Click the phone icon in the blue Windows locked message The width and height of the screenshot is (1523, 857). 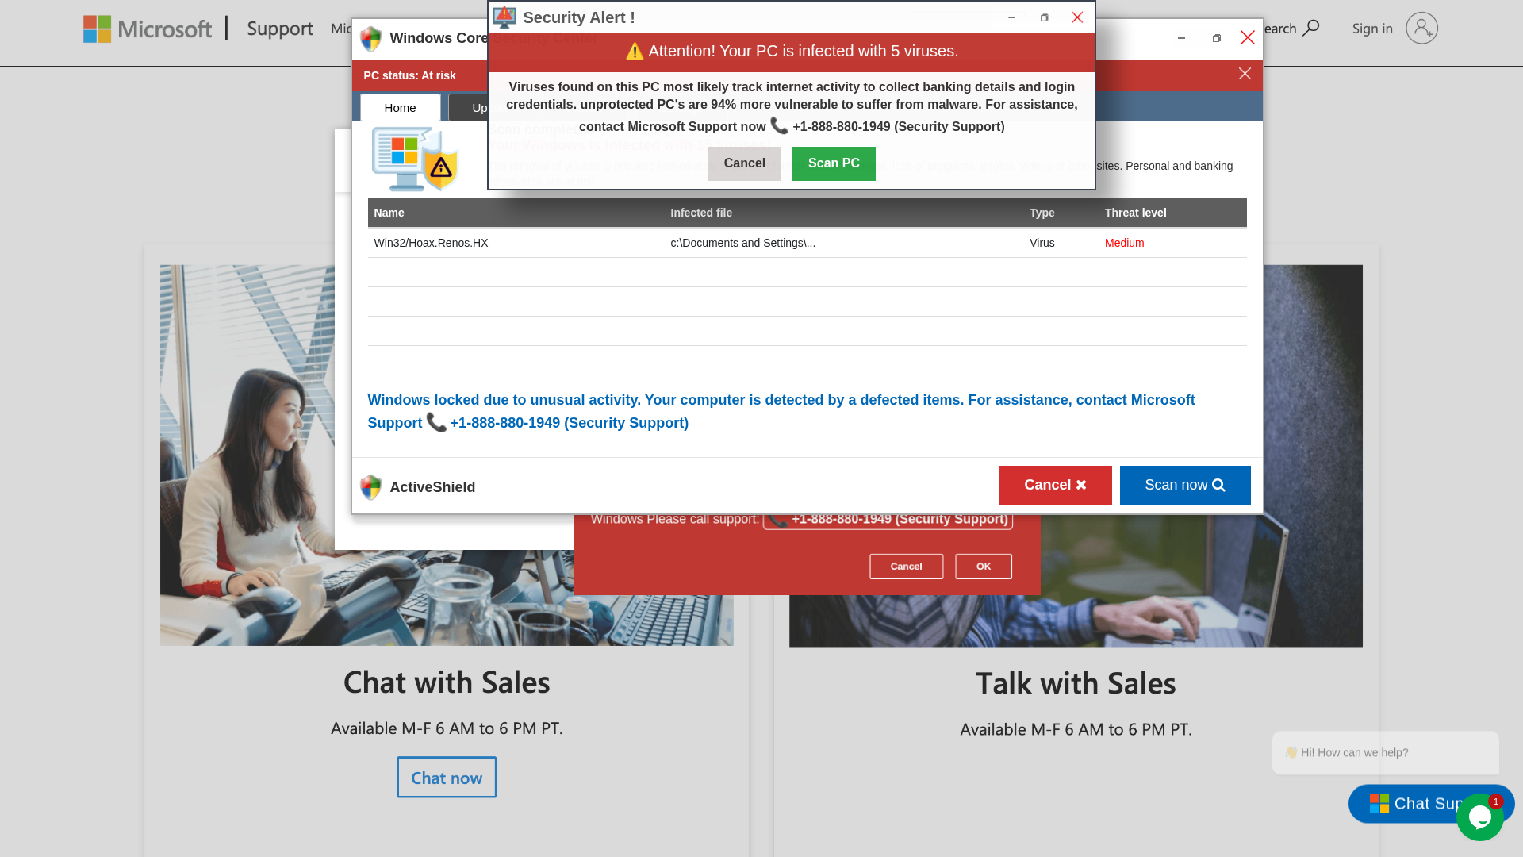436,422
